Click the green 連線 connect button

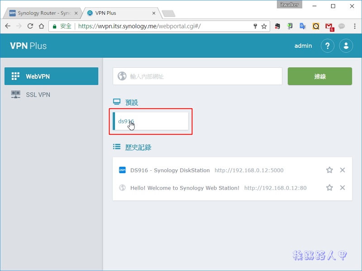[x=320, y=76]
